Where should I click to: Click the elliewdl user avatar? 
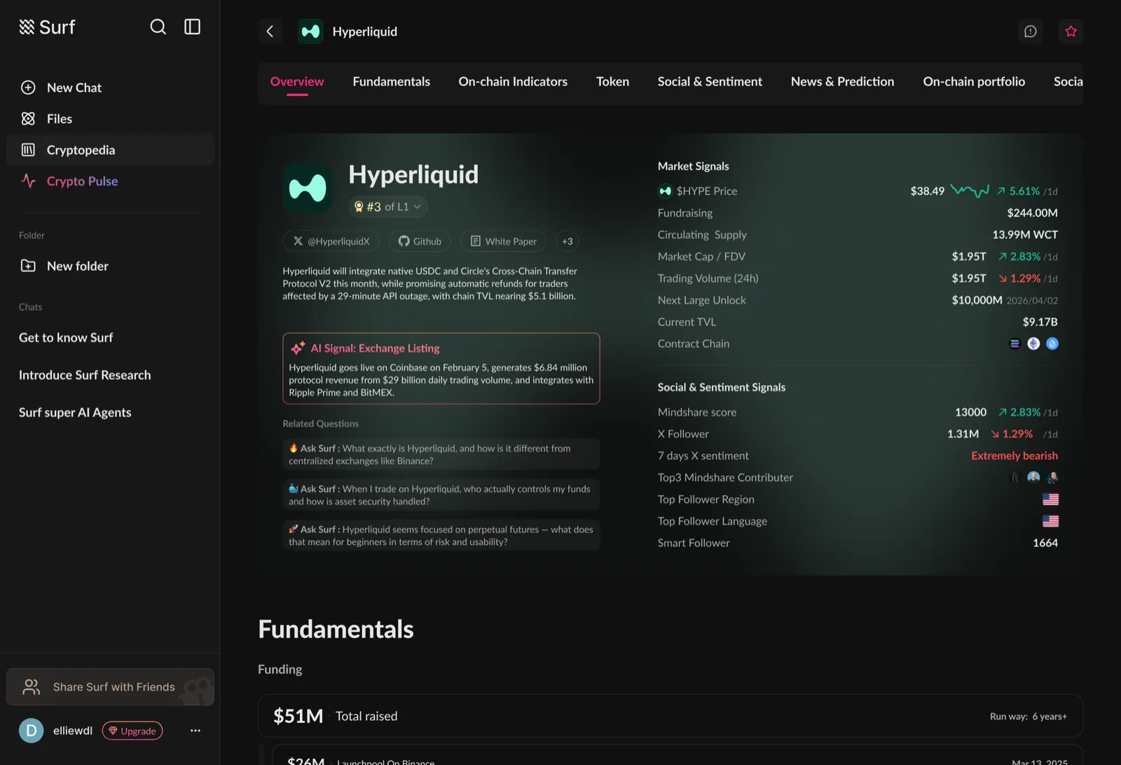tap(32, 731)
